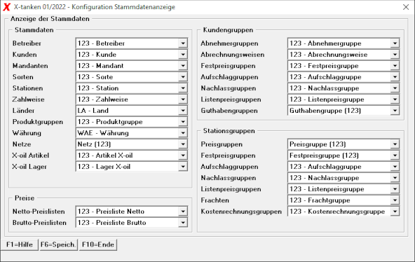The height and width of the screenshot is (262, 415).
Task: Click the 'Abrechnungsweisen' label
Action: coord(232,55)
